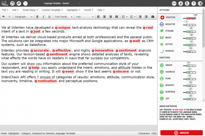Open the Custom Template menu
Screen dimensions: 205x136
(x=52, y=10)
